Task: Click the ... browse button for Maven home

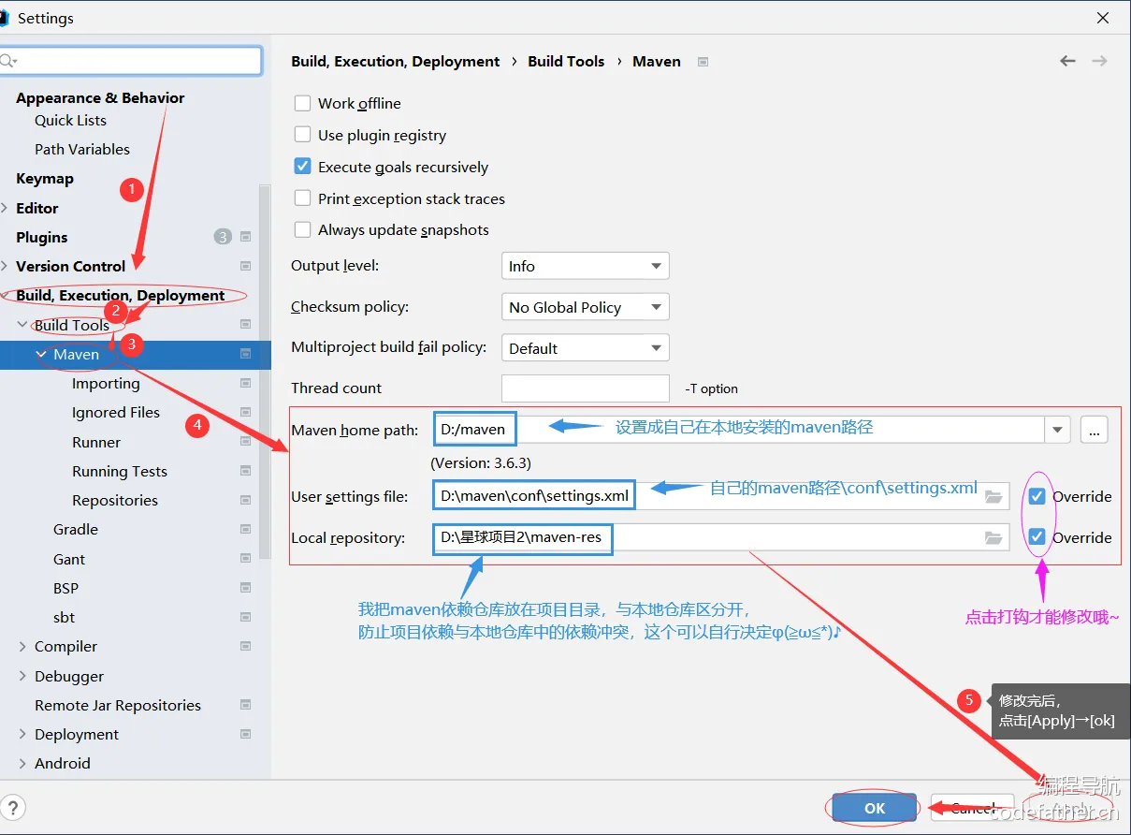Action: click(x=1095, y=430)
